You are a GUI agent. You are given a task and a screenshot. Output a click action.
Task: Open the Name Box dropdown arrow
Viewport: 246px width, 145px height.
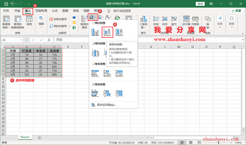coord(21,40)
